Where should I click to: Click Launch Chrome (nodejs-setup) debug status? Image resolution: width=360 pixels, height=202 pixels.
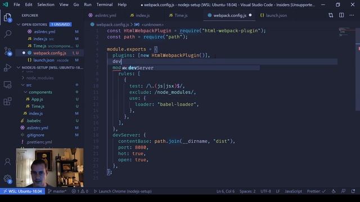click(x=123, y=191)
